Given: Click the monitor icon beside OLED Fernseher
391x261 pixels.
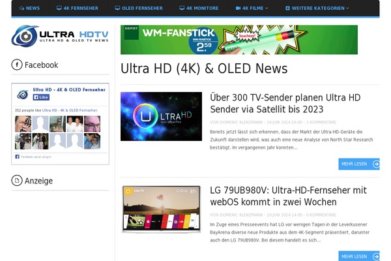Looking at the screenshot, I should [117, 8].
